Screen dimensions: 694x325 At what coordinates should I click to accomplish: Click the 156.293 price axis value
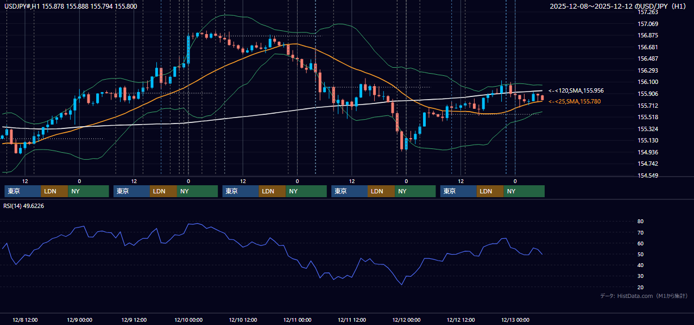(647, 70)
